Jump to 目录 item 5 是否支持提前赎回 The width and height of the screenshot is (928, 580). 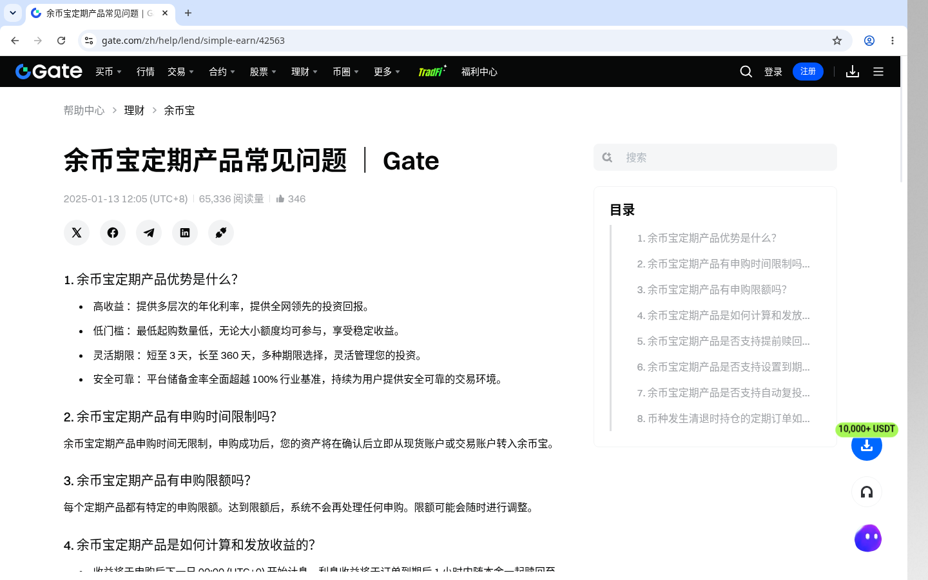point(723,341)
